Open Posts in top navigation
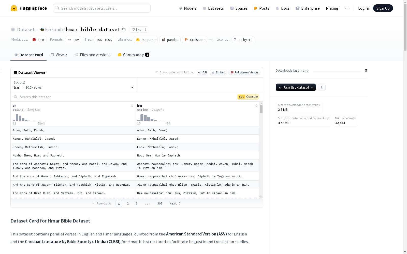Image resolution: width=407 pixels, height=254 pixels. 262,8
